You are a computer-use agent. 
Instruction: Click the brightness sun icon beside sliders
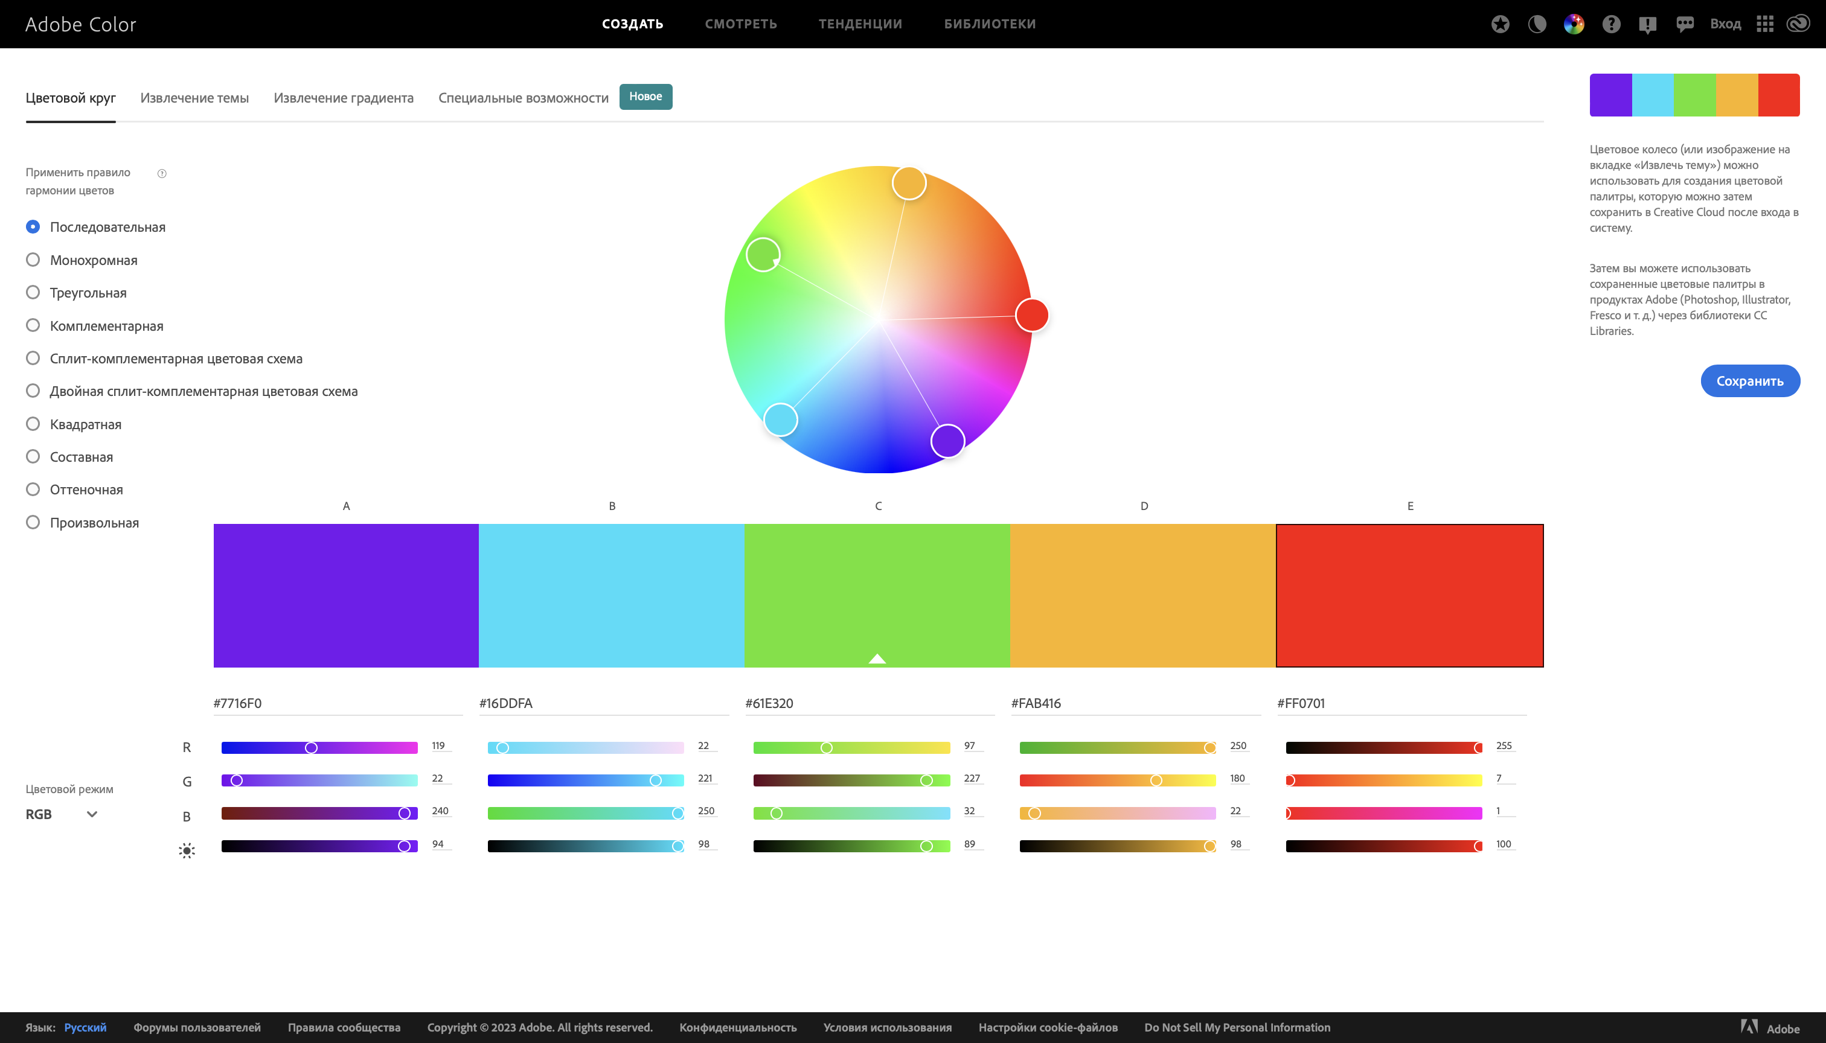pos(187,850)
